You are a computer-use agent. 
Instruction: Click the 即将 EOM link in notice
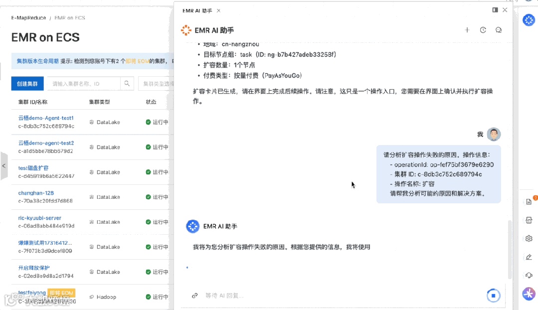(x=137, y=61)
